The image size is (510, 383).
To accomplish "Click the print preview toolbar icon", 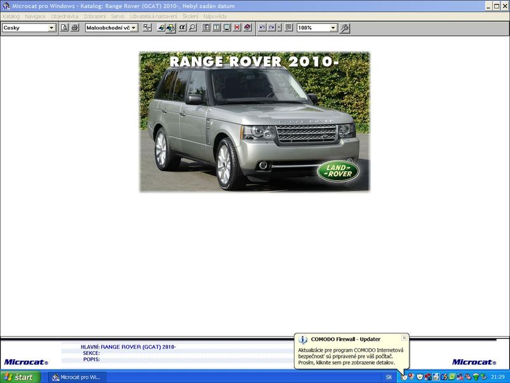I will [64, 28].
